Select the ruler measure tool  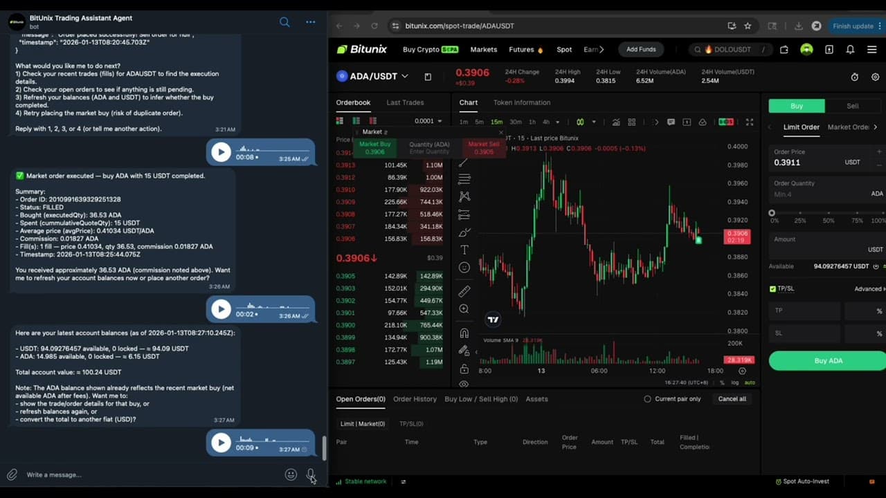point(464,291)
